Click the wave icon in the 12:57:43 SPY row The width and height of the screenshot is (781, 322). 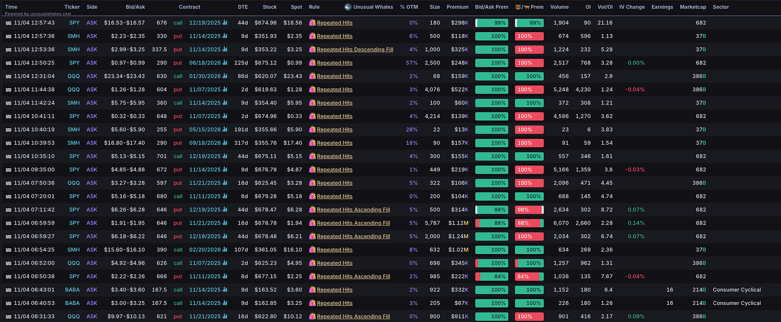pyautogui.click(x=8, y=23)
